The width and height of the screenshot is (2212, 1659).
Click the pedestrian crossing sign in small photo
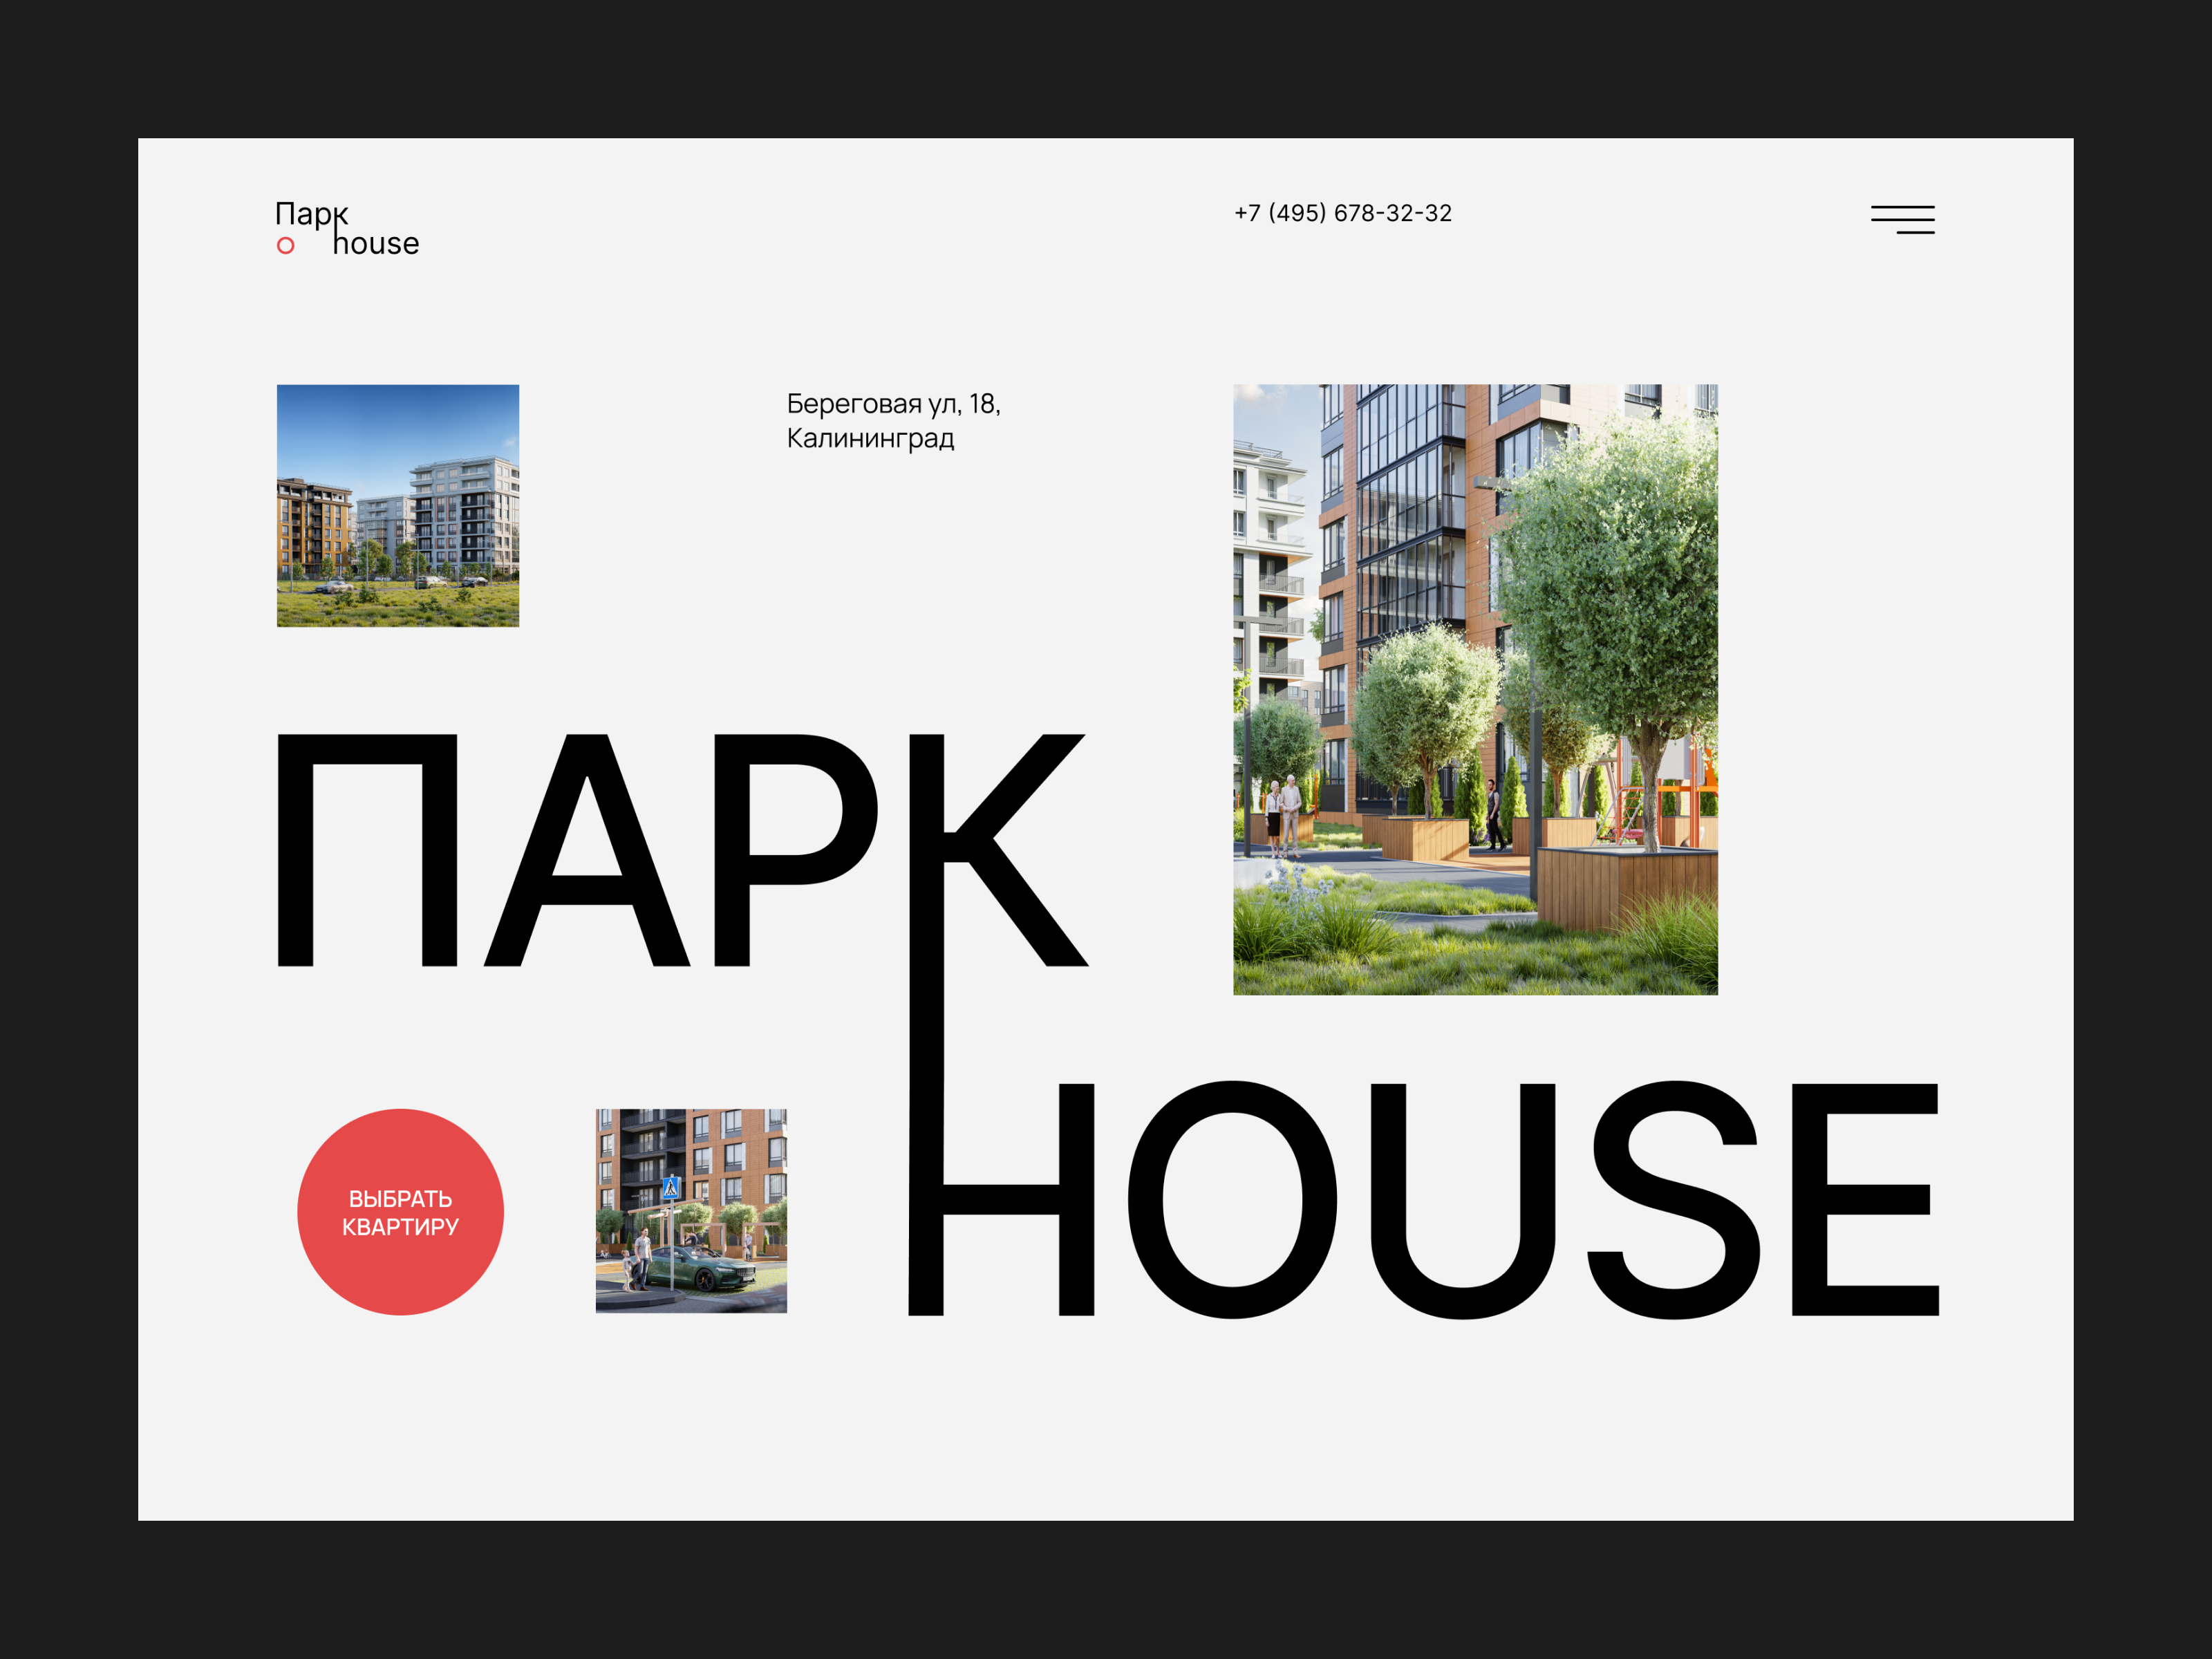tap(671, 1187)
